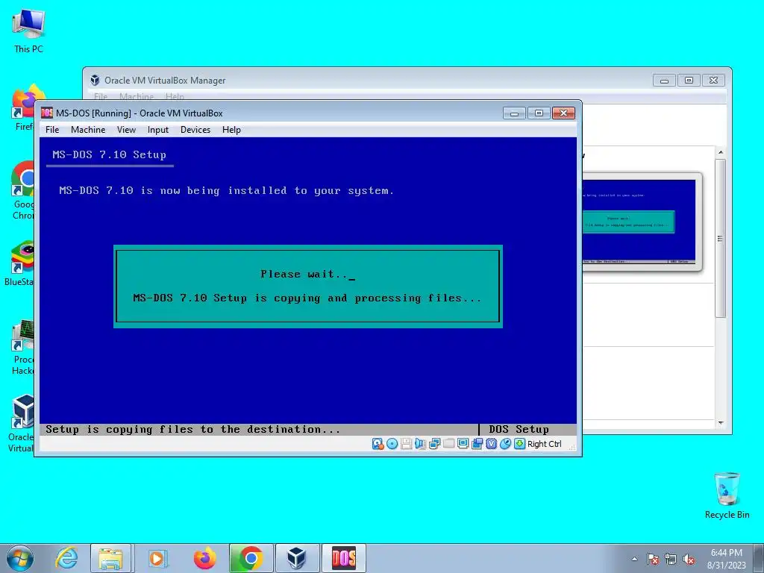Image resolution: width=764 pixels, height=573 pixels.
Task: Click the recording indicator in status bar
Action: click(x=477, y=444)
